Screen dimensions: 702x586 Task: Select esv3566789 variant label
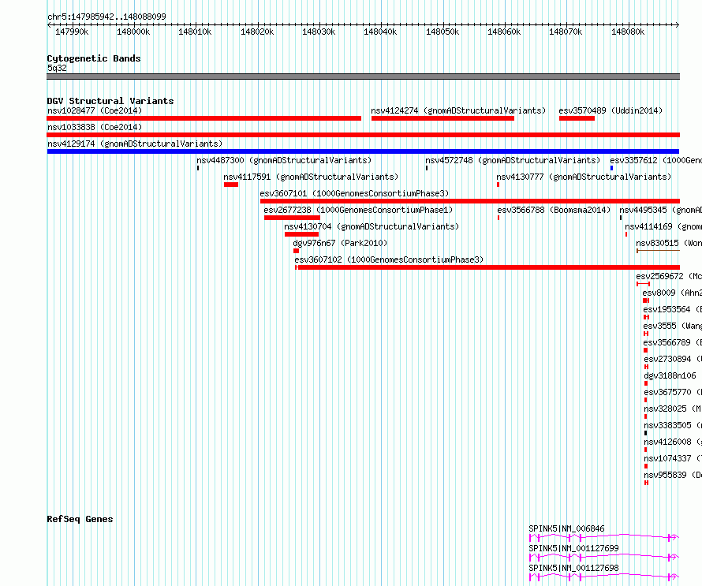coord(673,342)
